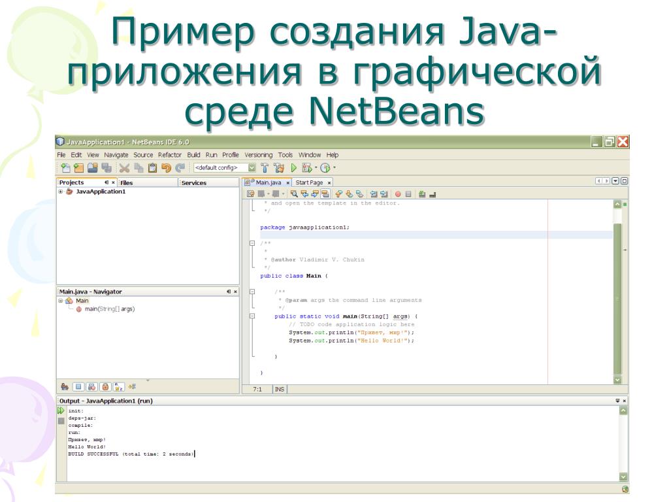Toggle Show Non-Public Members in Navigator
This screenshot has height=502, width=669.
pos(105,387)
